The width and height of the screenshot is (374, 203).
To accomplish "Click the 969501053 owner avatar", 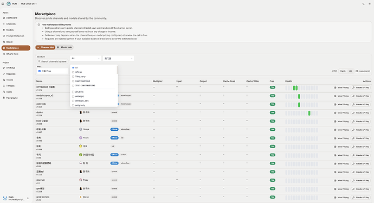I will click(81, 155).
